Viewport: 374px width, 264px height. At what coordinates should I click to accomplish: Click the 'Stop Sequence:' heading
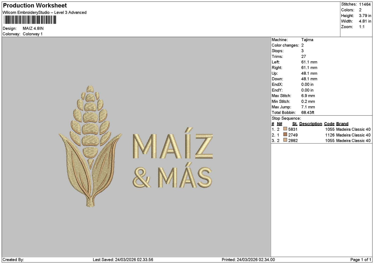tap(286, 118)
